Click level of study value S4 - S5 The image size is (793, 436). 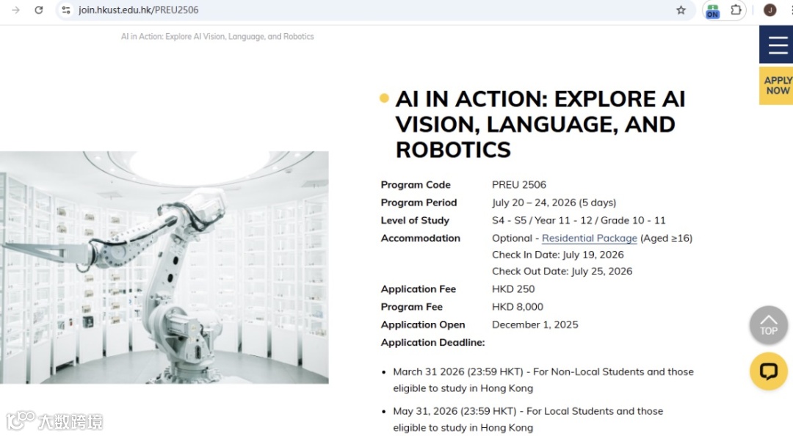click(579, 220)
